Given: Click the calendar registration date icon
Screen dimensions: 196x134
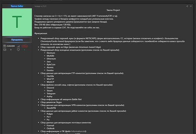Looking at the screenshot, I should tap(4, 46).
